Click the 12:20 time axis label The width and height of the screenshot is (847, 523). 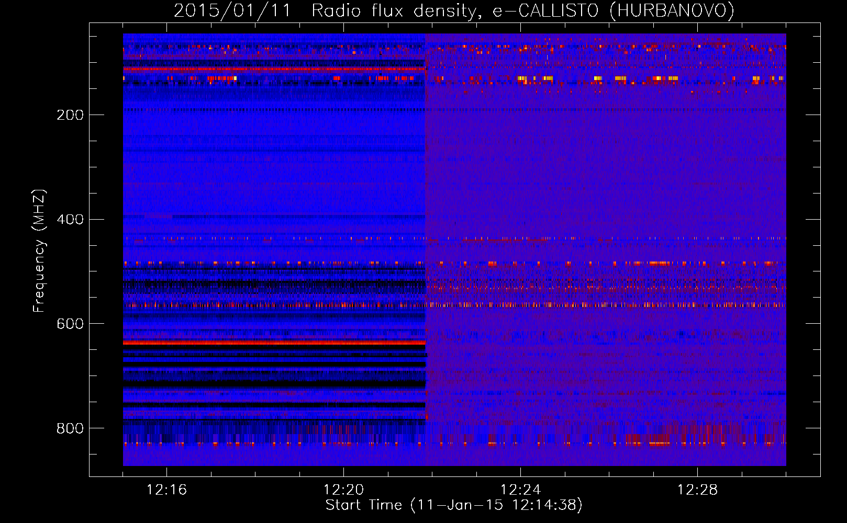coord(343,490)
